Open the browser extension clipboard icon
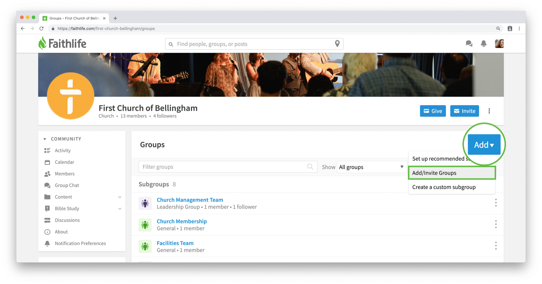542x284 pixels. click(x=510, y=28)
